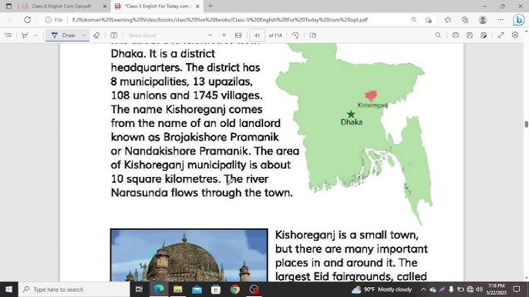Screen dimensions: 529x297
Task: Open the Bing chat sidebar
Action: [x=518, y=20]
